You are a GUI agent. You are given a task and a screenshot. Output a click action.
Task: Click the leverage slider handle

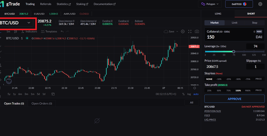[234, 52]
